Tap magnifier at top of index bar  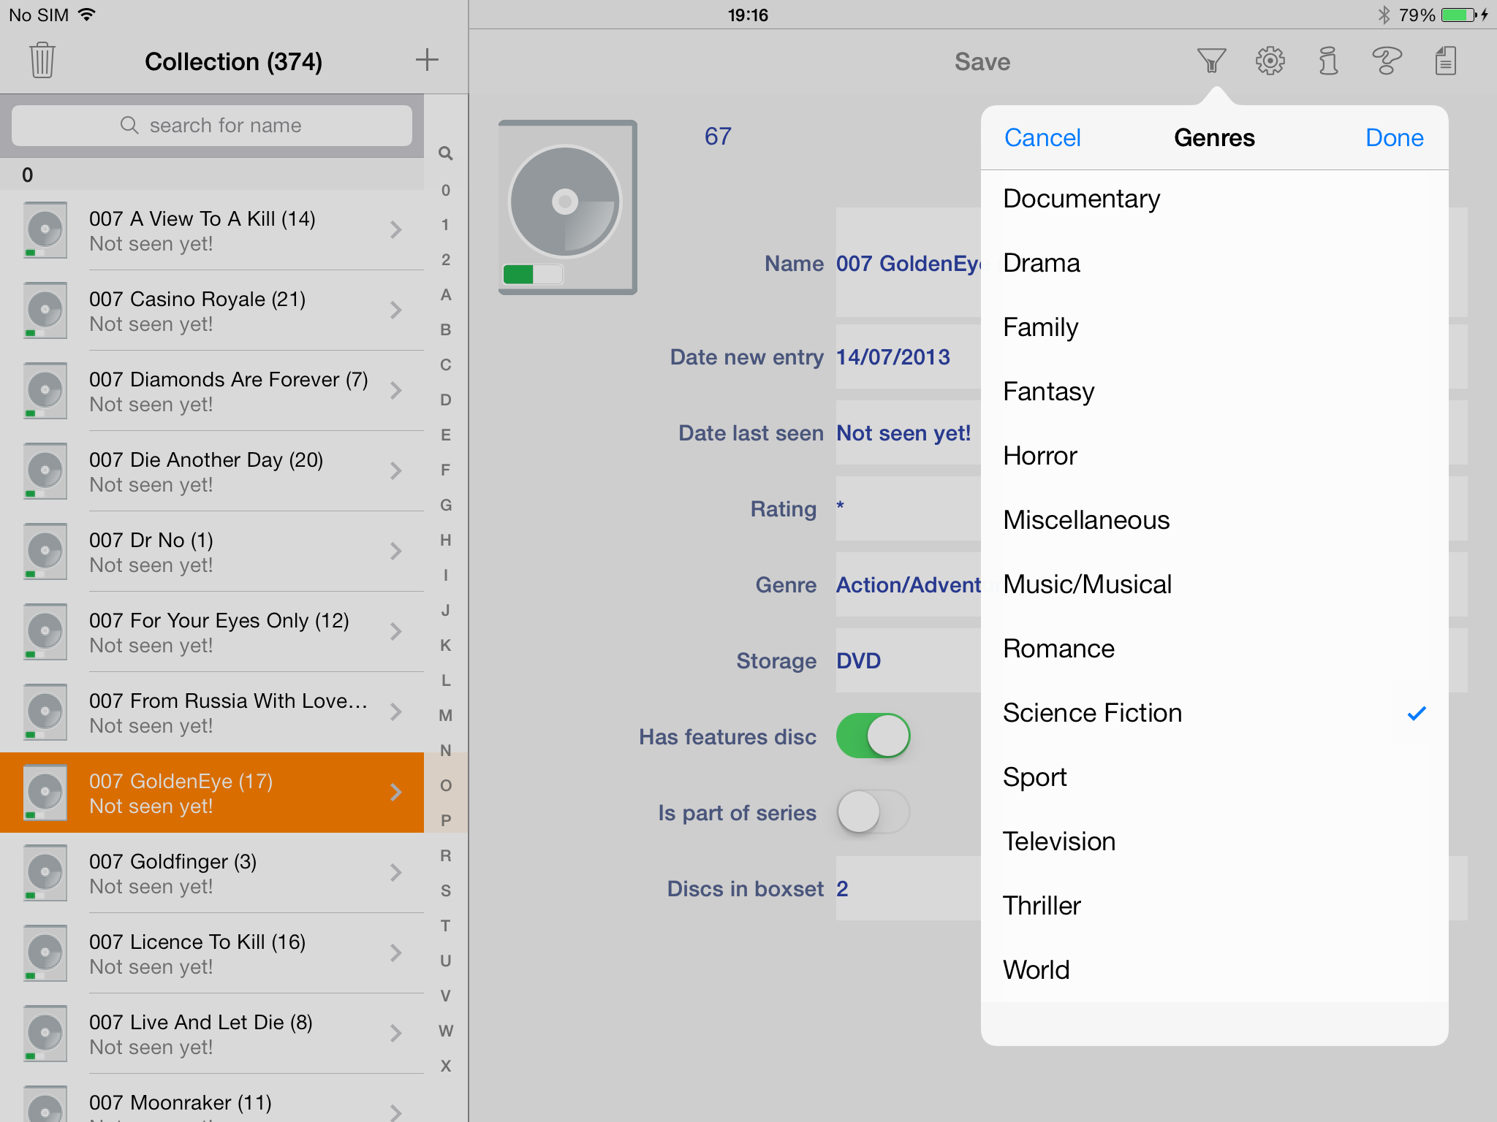[445, 153]
